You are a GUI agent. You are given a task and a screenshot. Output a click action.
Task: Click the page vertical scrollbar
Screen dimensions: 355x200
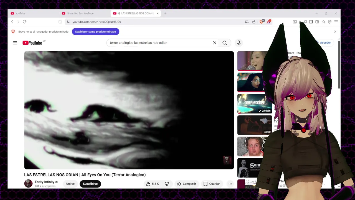pyautogui.click(x=339, y=65)
